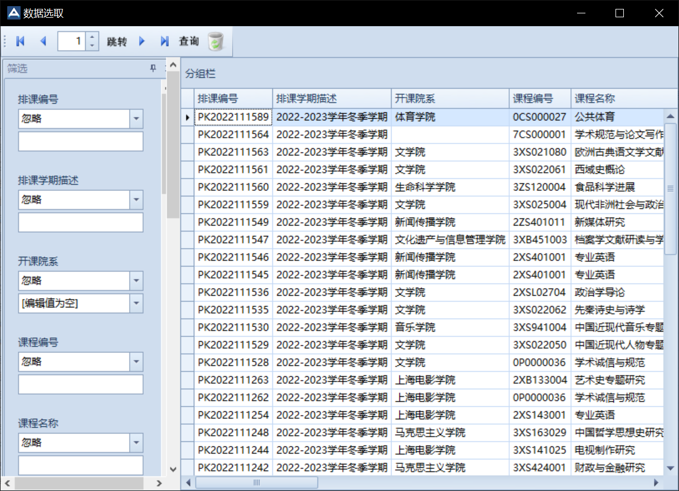Click the 查询 query button

(188, 41)
